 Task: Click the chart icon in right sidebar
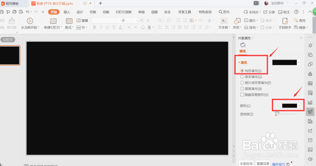click(310, 103)
